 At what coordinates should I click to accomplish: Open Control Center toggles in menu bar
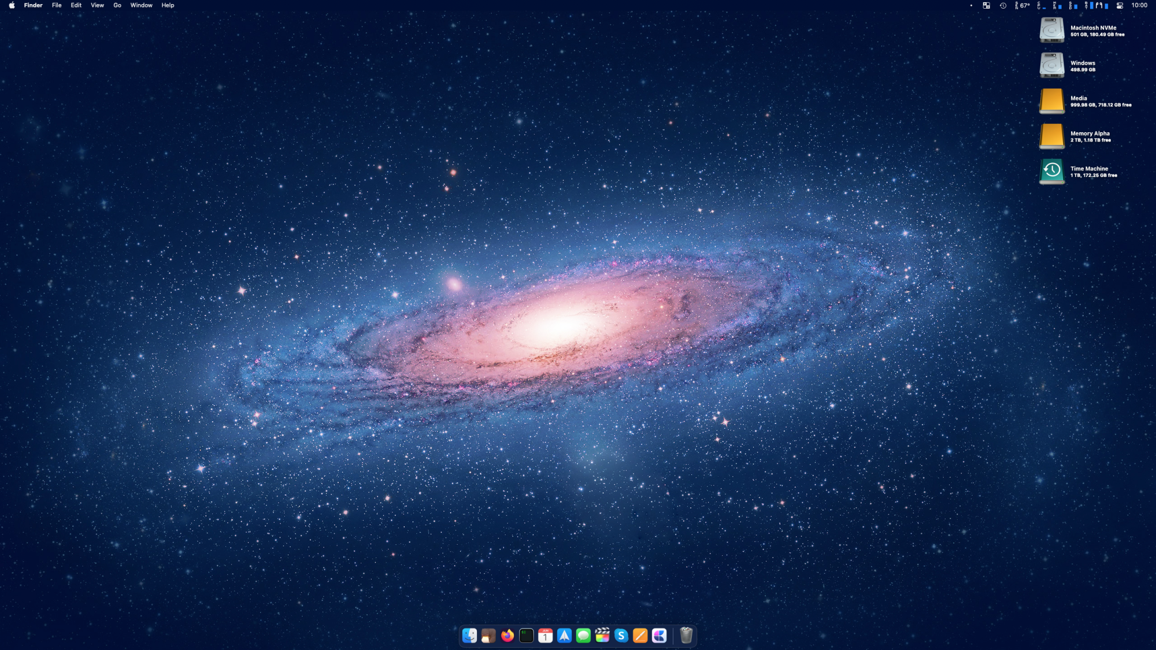pyautogui.click(x=1120, y=5)
